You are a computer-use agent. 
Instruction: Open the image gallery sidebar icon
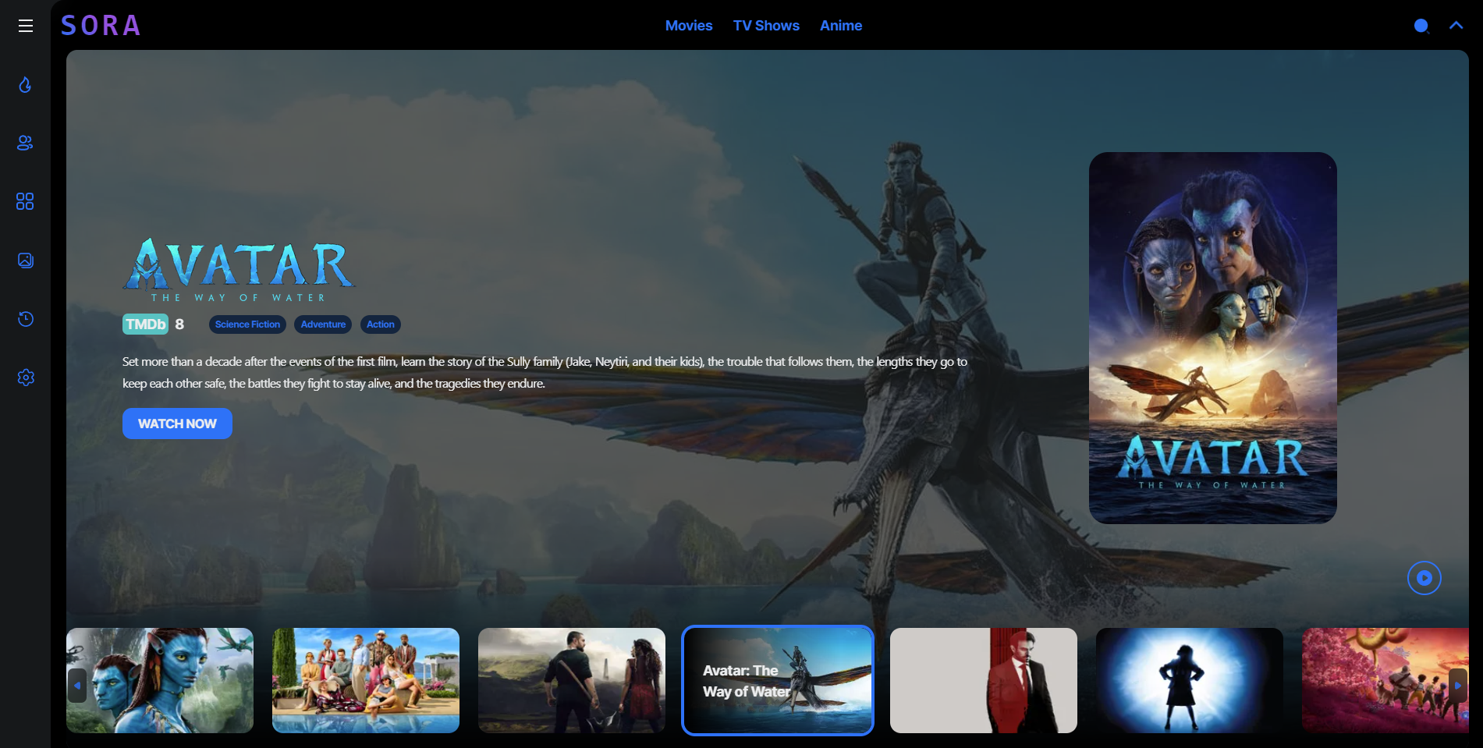25,260
